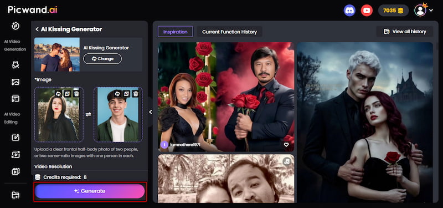Image resolution: width=443 pixels, height=208 pixels.
Task: Click the 'Credits required: 8' text
Action: point(65,177)
